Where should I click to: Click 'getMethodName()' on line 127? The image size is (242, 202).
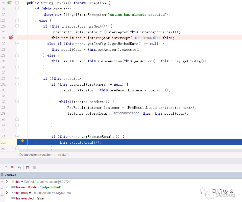tap(127, 44)
